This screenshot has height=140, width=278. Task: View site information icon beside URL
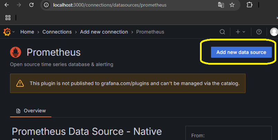point(47,5)
